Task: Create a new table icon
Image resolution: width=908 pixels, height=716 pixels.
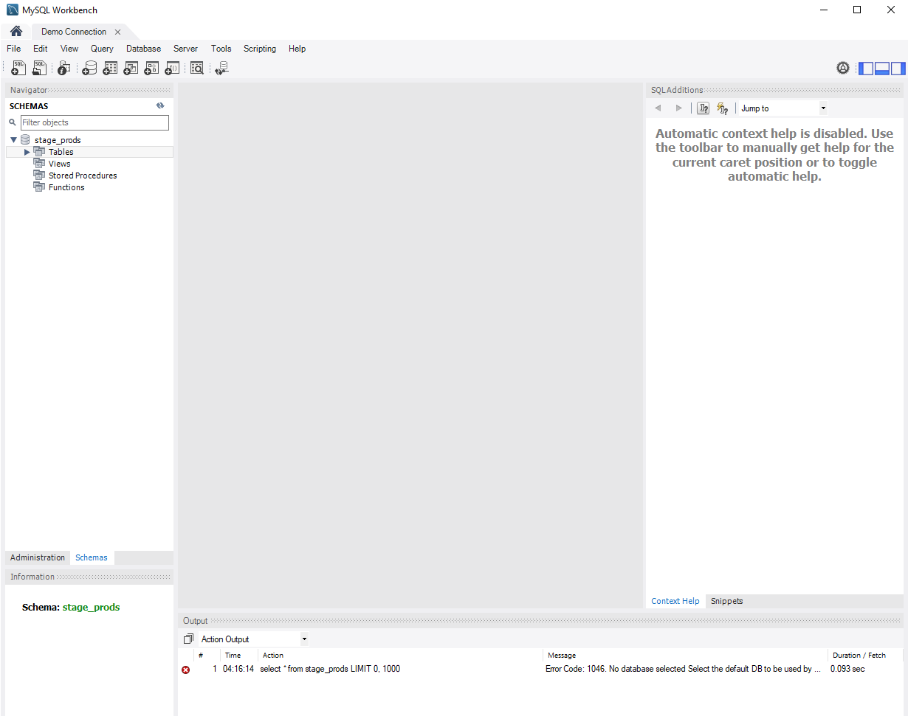Action: tap(110, 68)
